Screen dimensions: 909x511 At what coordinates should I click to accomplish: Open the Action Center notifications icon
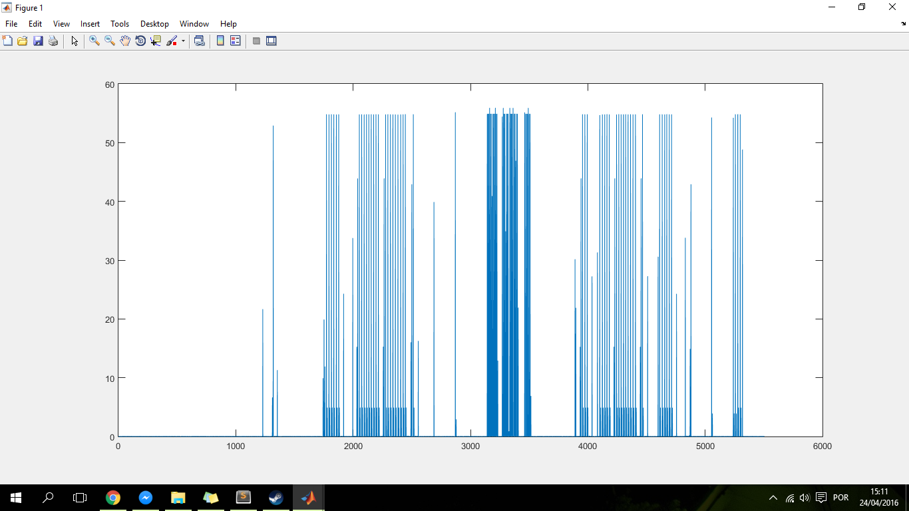click(821, 498)
